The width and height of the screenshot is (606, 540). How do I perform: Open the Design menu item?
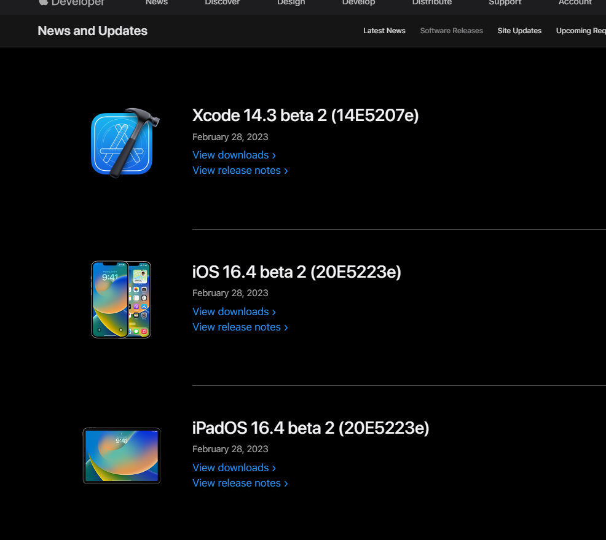pyautogui.click(x=291, y=2)
